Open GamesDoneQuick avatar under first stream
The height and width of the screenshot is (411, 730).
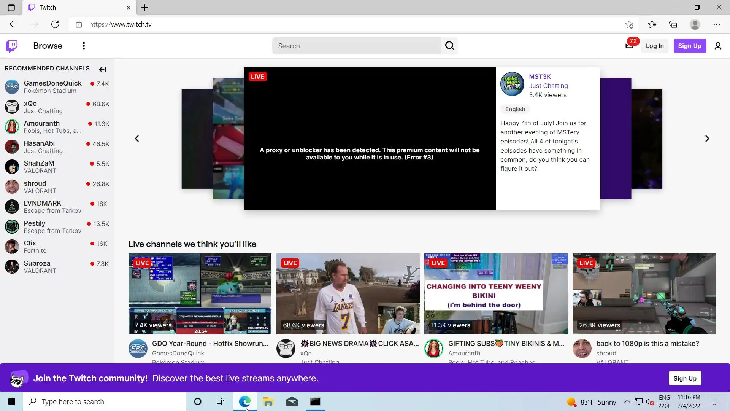[x=138, y=348]
